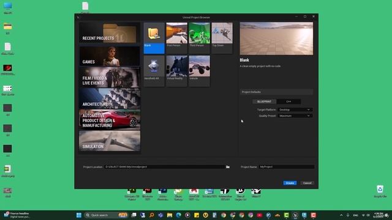Open the Quality Preset dropdown
Screen dimensions: 392x220
coord(295,116)
